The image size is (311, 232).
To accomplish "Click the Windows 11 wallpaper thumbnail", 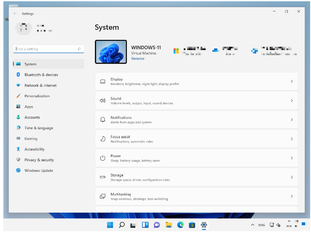I will 111,52.
